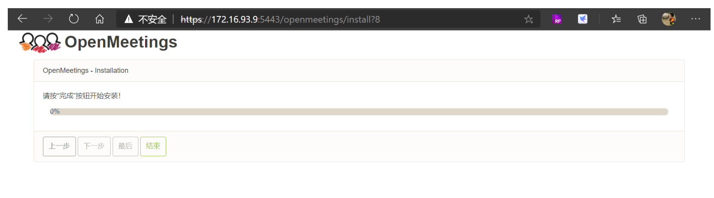
Task: Click the OpenMeetings logo image
Action: tap(40, 42)
